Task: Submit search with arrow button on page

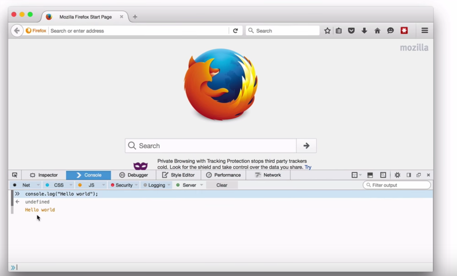Action: tap(306, 146)
